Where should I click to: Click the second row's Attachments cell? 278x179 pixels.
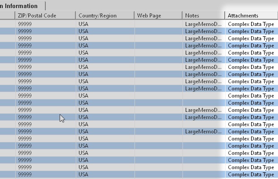(251, 31)
